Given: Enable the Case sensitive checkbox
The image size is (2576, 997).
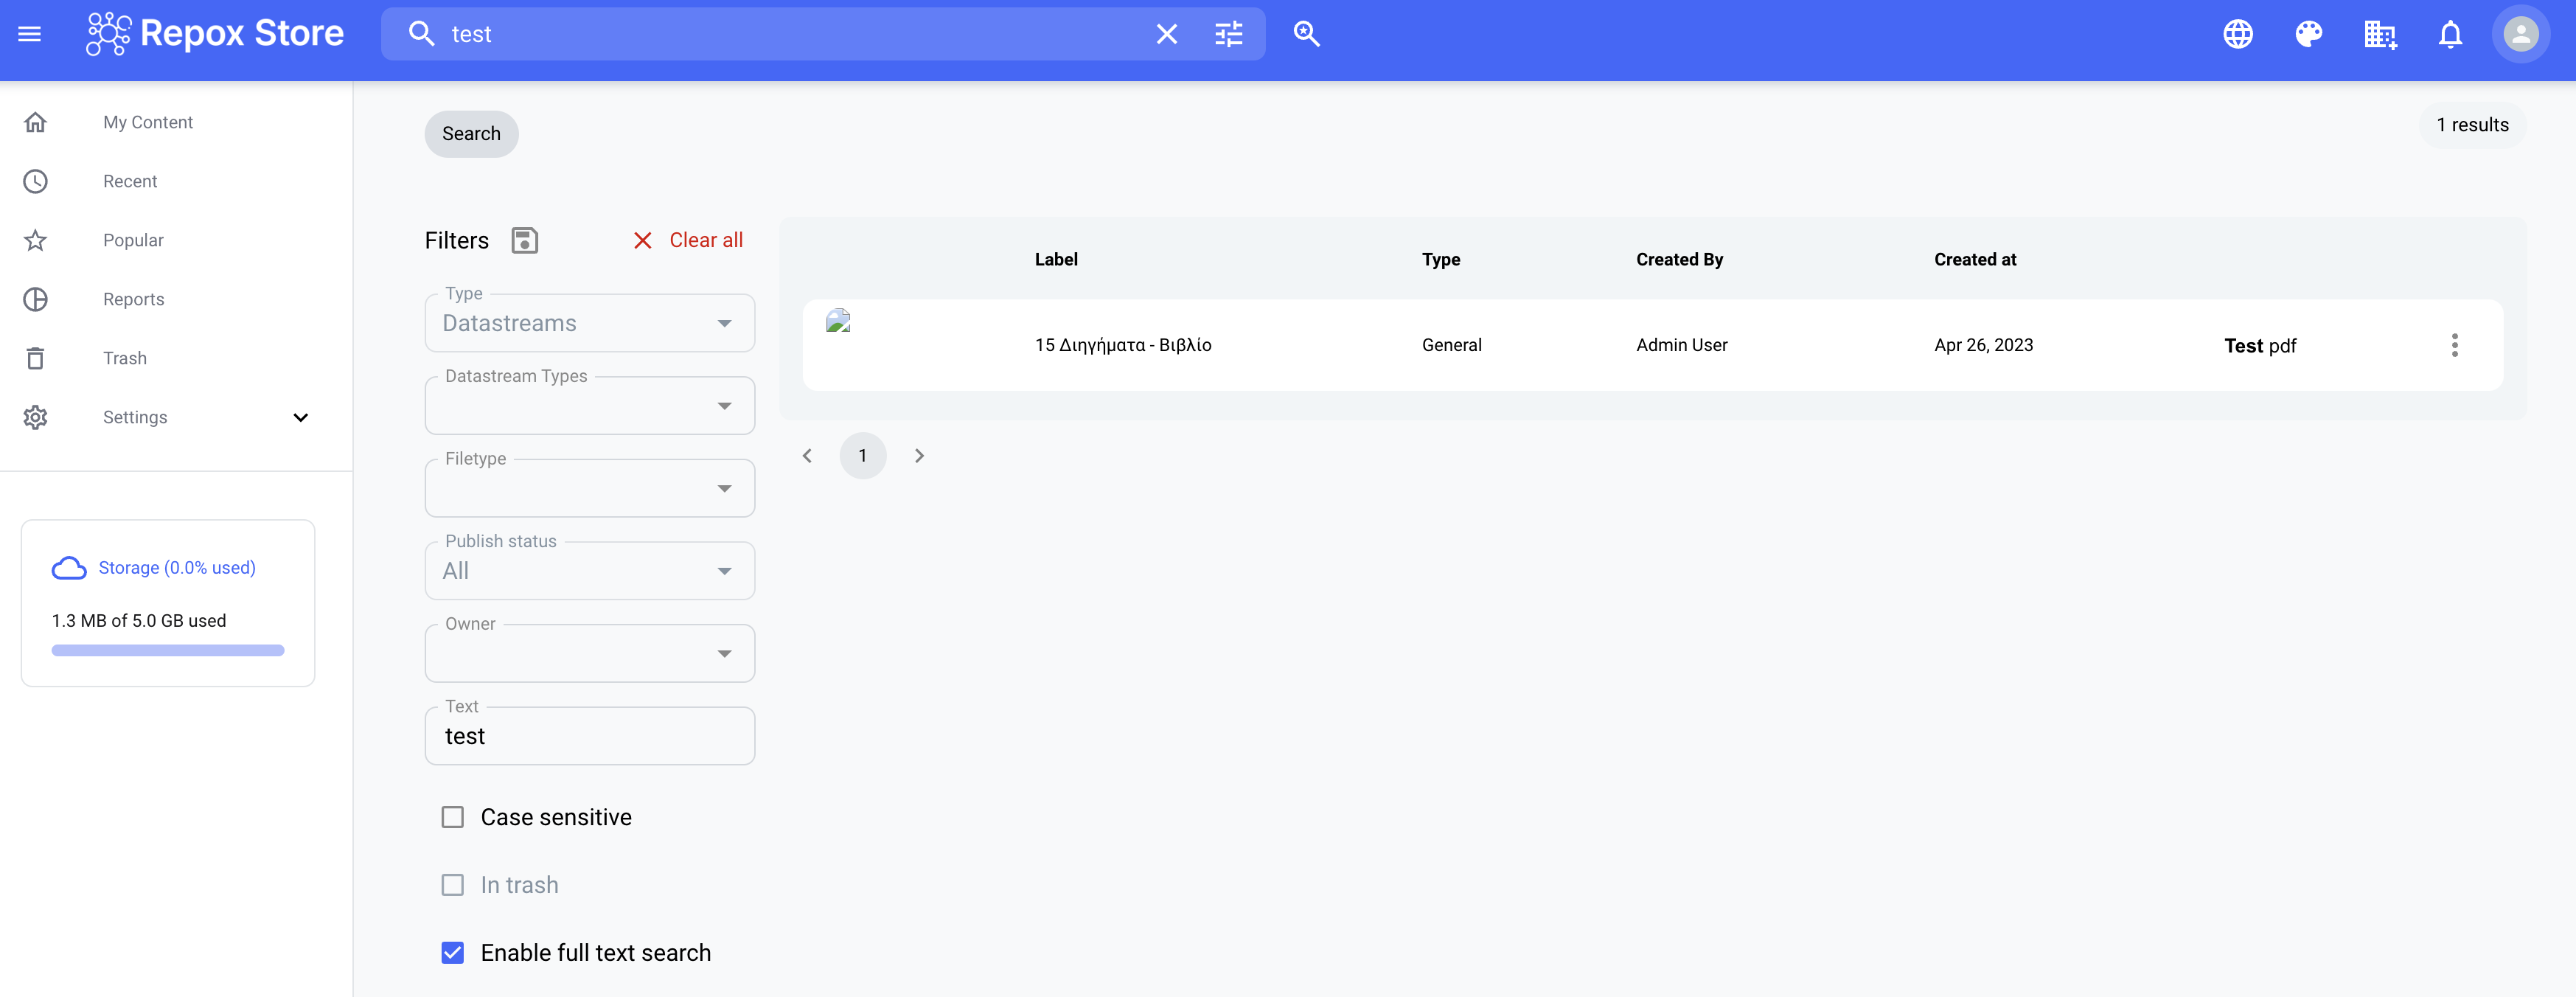Looking at the screenshot, I should coord(453,816).
